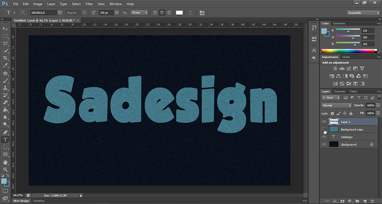This screenshot has width=382, height=204.
Task: Add a Curves adjustment
Action: [x=349, y=69]
